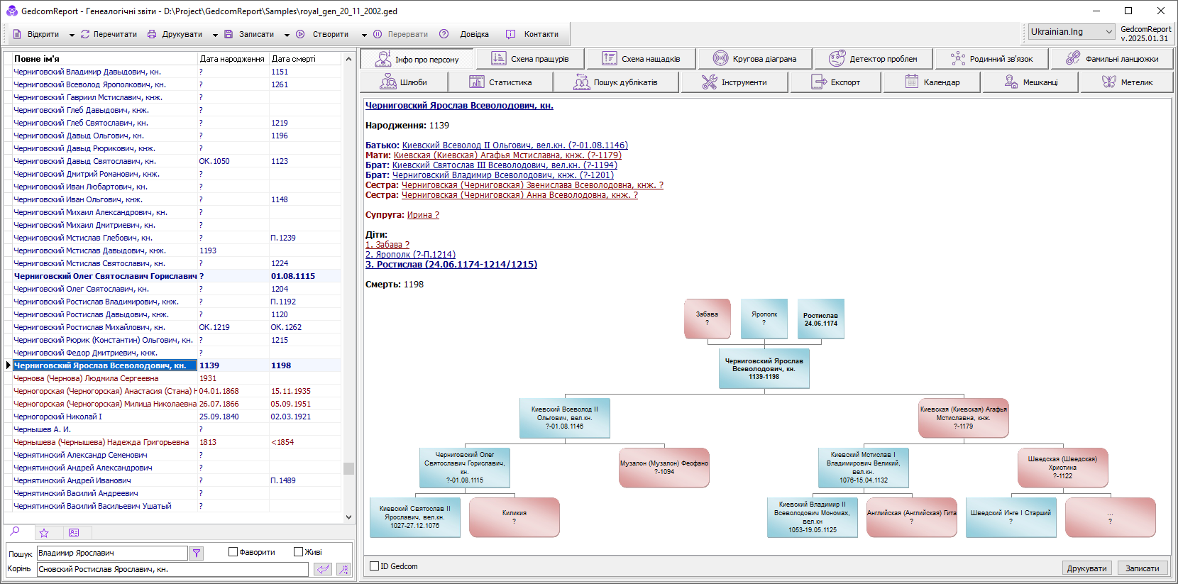Expand the Друкувати dropdown arrow in toolbar
1178x584 pixels.
(215, 35)
